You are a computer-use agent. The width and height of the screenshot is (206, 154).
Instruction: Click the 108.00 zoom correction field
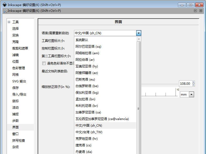coord(185,84)
